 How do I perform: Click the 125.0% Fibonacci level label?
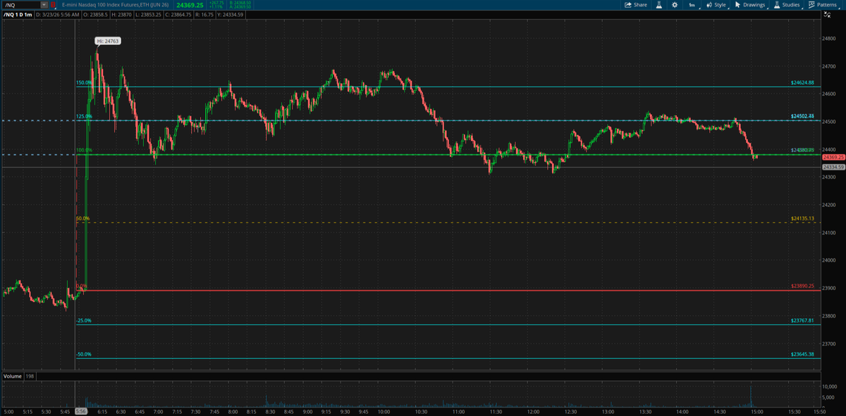click(x=84, y=116)
